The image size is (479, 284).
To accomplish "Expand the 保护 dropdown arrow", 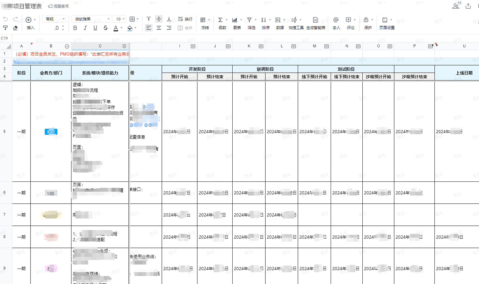I will tap(372, 20).
